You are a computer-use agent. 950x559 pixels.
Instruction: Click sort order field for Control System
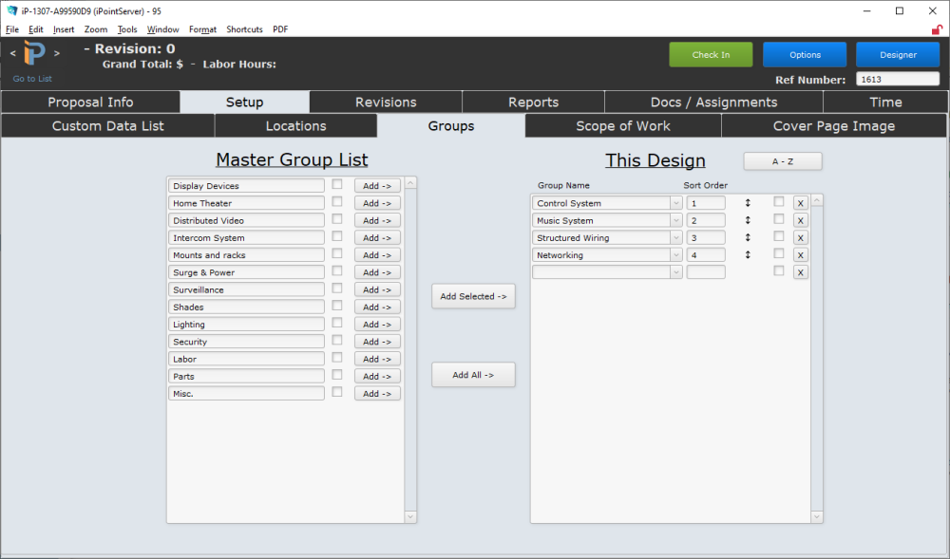pyautogui.click(x=706, y=203)
